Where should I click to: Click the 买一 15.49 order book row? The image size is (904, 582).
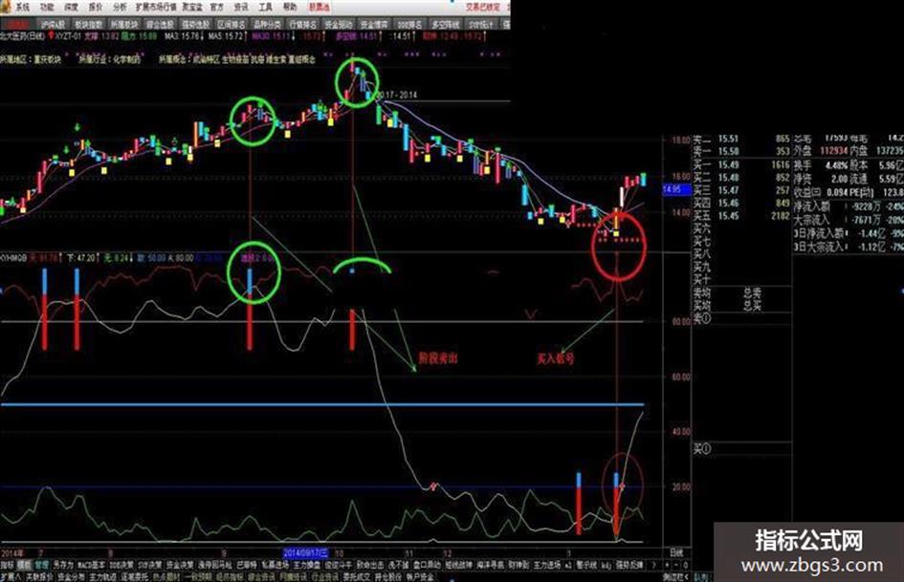click(740, 164)
